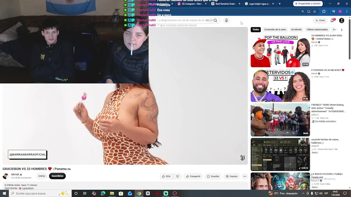Open ETERVIDOS VS 33 MUJERES thumbnail

280,85
